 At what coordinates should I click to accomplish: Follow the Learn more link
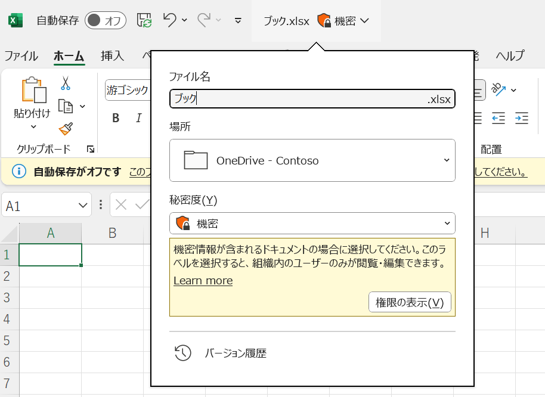(x=203, y=281)
